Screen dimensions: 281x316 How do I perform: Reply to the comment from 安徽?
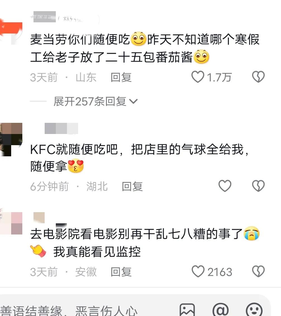click(121, 272)
